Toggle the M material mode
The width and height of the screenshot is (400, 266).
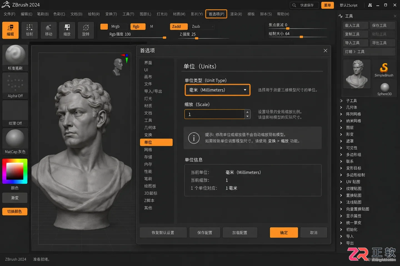(x=152, y=27)
